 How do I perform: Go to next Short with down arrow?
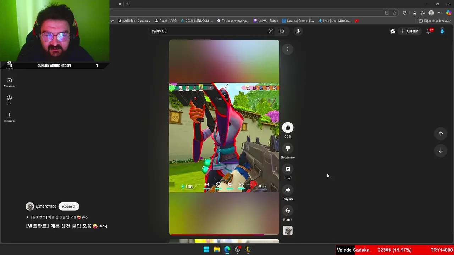click(x=441, y=151)
